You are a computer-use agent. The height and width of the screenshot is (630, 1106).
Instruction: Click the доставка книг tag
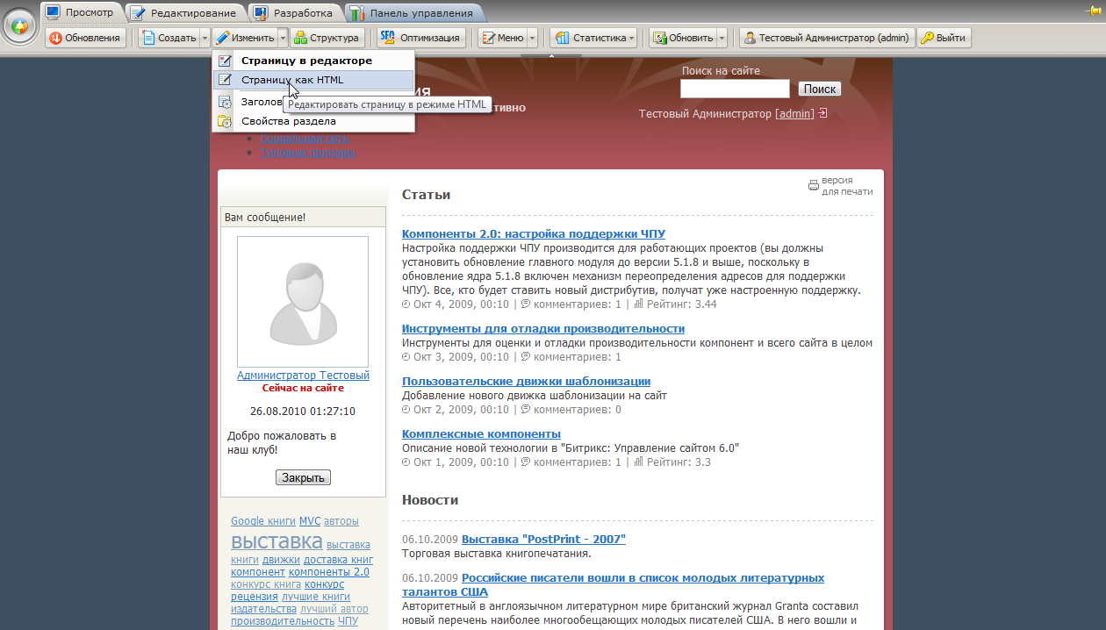click(x=339, y=560)
